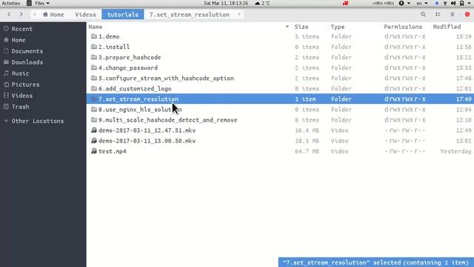Screen dimensions: 474x267
Task: Select the Videos breadcrumb
Action: coord(86,14)
